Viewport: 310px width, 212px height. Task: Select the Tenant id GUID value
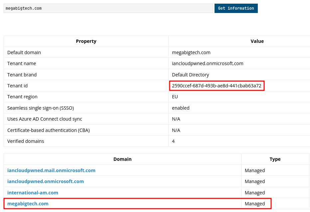coord(217,86)
